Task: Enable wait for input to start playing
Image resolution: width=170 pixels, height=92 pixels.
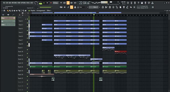Action: click(x=64, y=3)
